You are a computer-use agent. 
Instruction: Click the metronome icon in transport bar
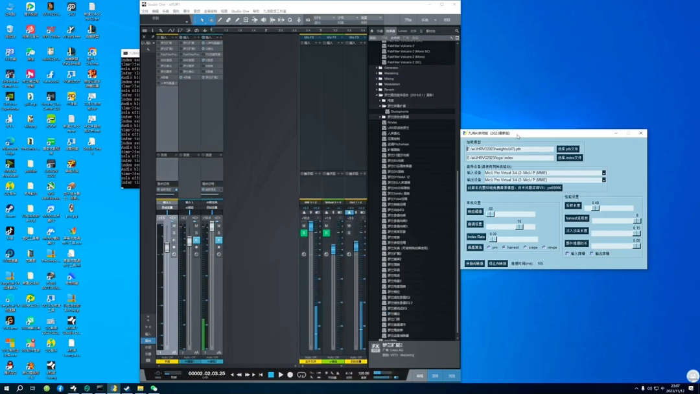[x=338, y=373]
